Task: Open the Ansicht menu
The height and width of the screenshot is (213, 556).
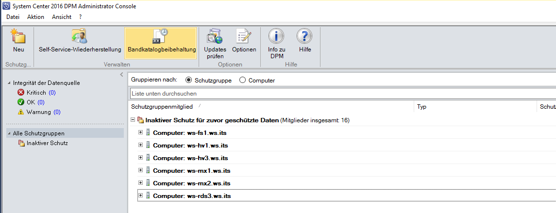Action: (x=62, y=17)
